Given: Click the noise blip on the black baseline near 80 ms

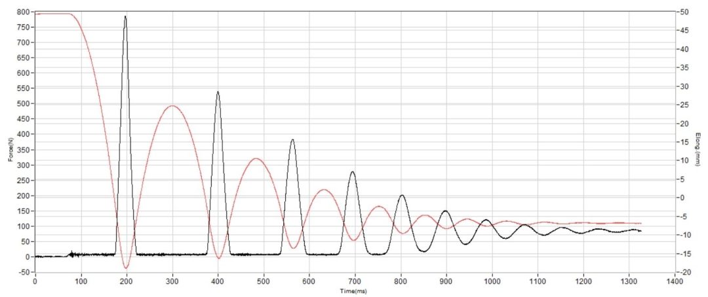Looking at the screenshot, I should 71,254.
